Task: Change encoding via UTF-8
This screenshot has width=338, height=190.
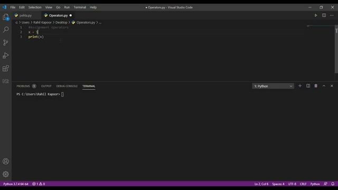Action: [x=292, y=184]
